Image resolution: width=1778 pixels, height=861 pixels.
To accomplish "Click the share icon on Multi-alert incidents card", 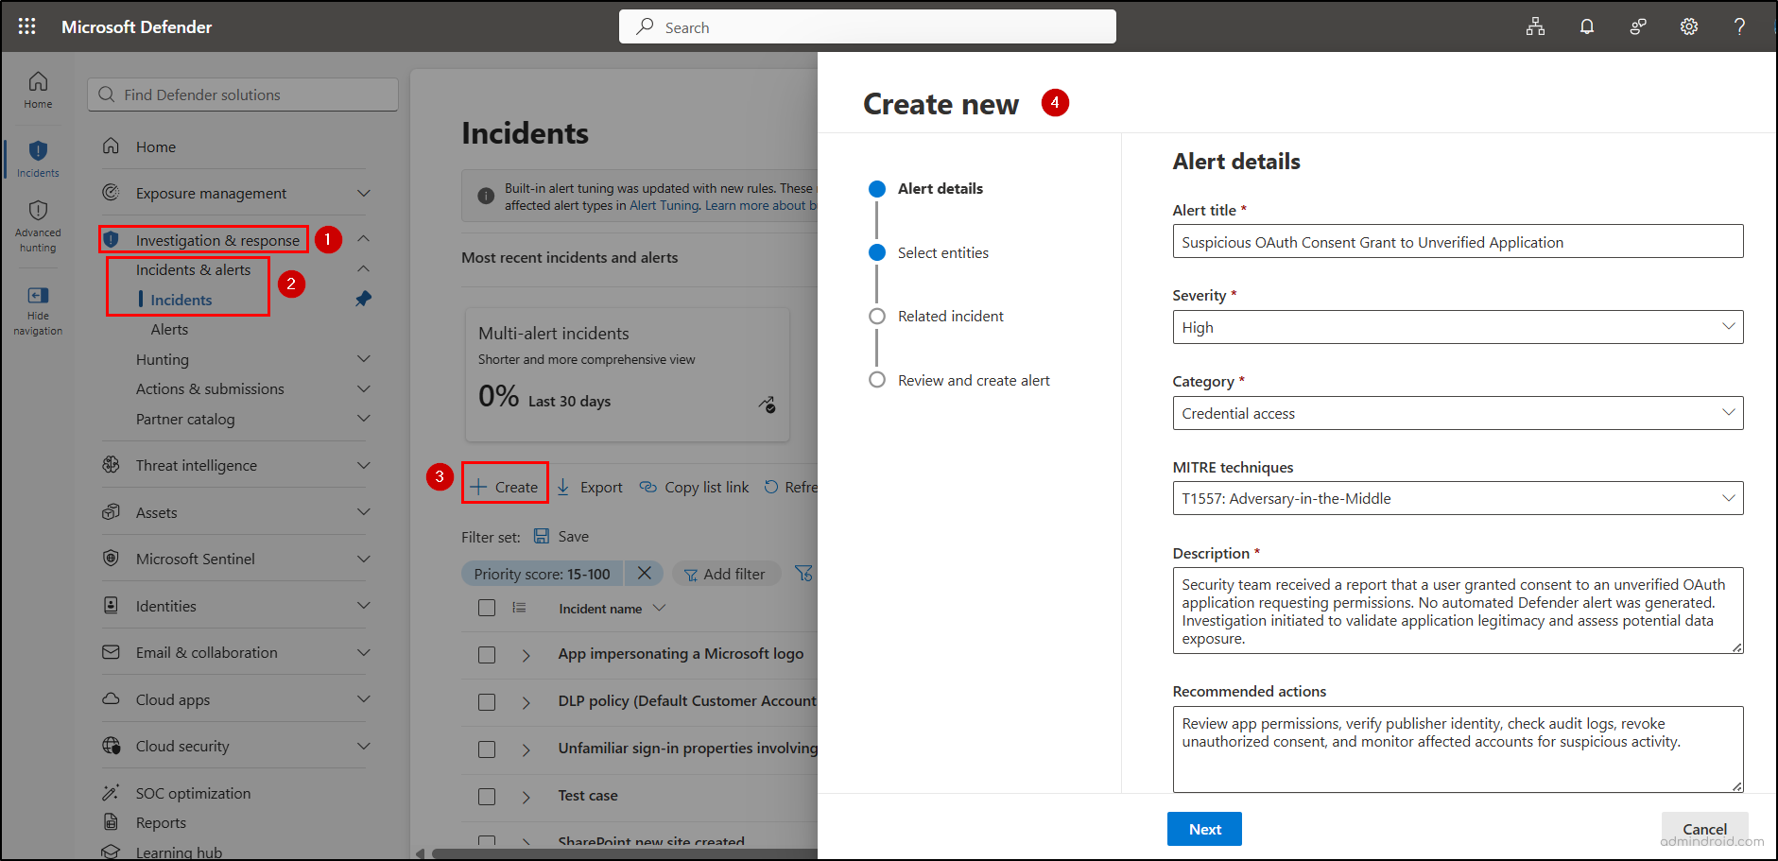I will point(767,405).
